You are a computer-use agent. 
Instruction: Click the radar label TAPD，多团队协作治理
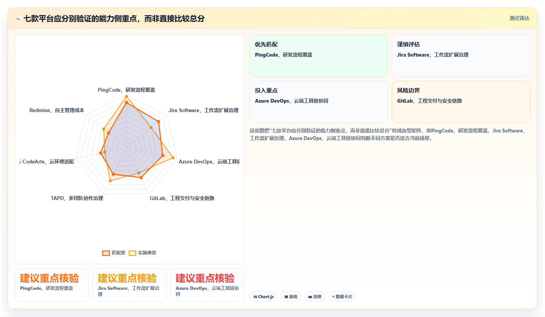point(77,198)
